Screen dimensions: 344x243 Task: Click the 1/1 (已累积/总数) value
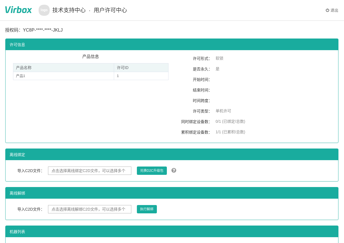[230, 132]
